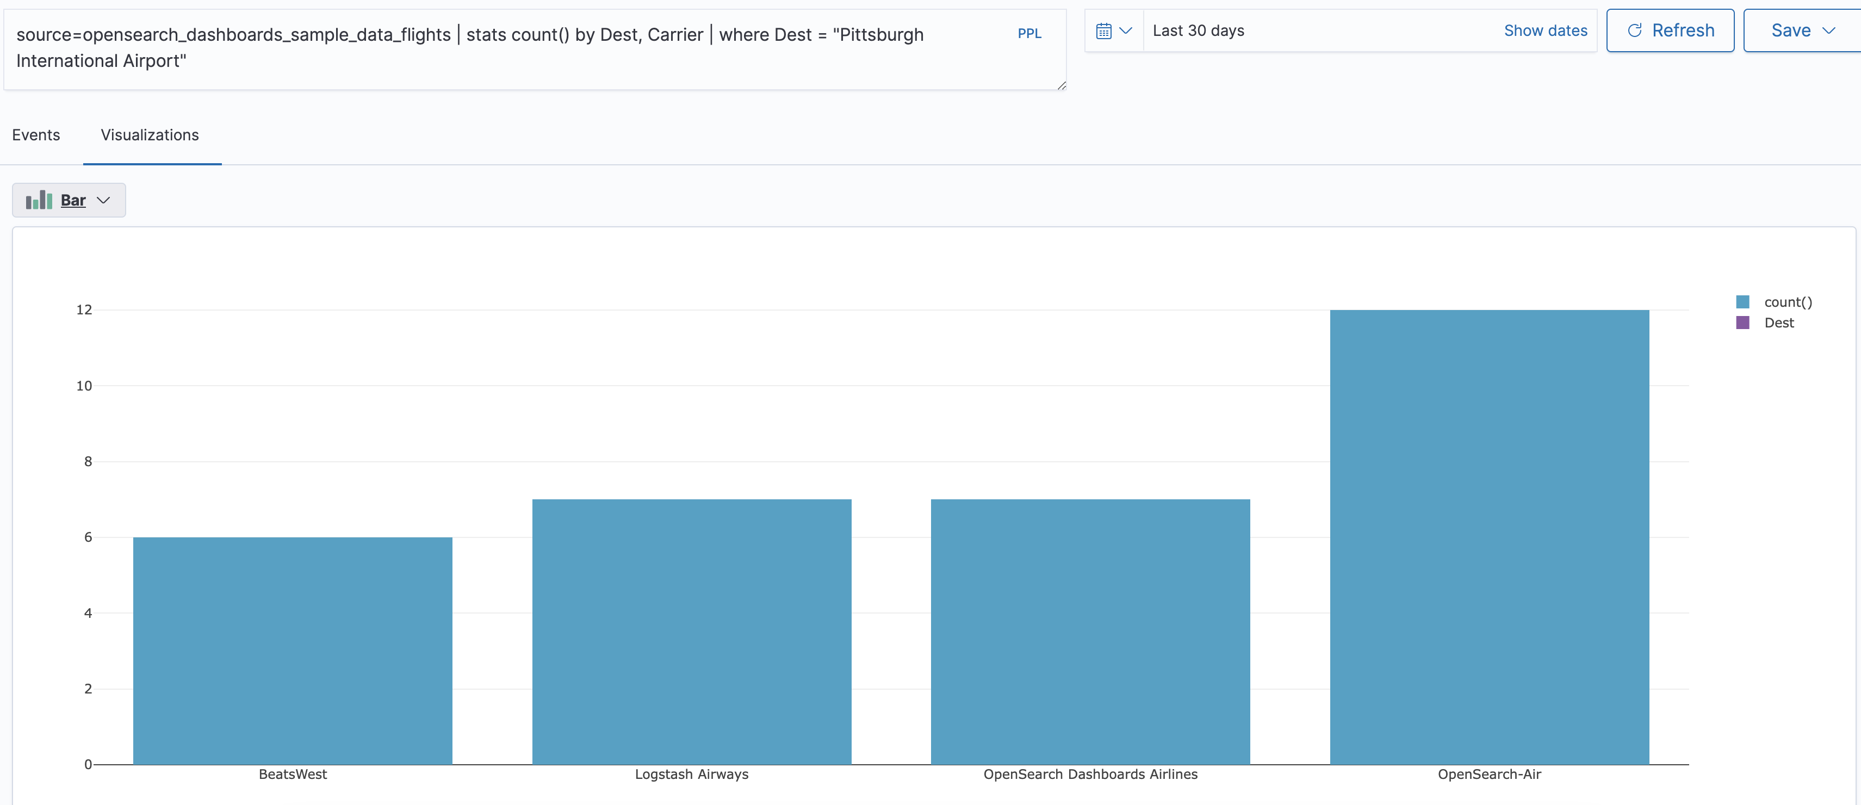Switch to the Events tab
The width and height of the screenshot is (1861, 805).
pyautogui.click(x=35, y=135)
